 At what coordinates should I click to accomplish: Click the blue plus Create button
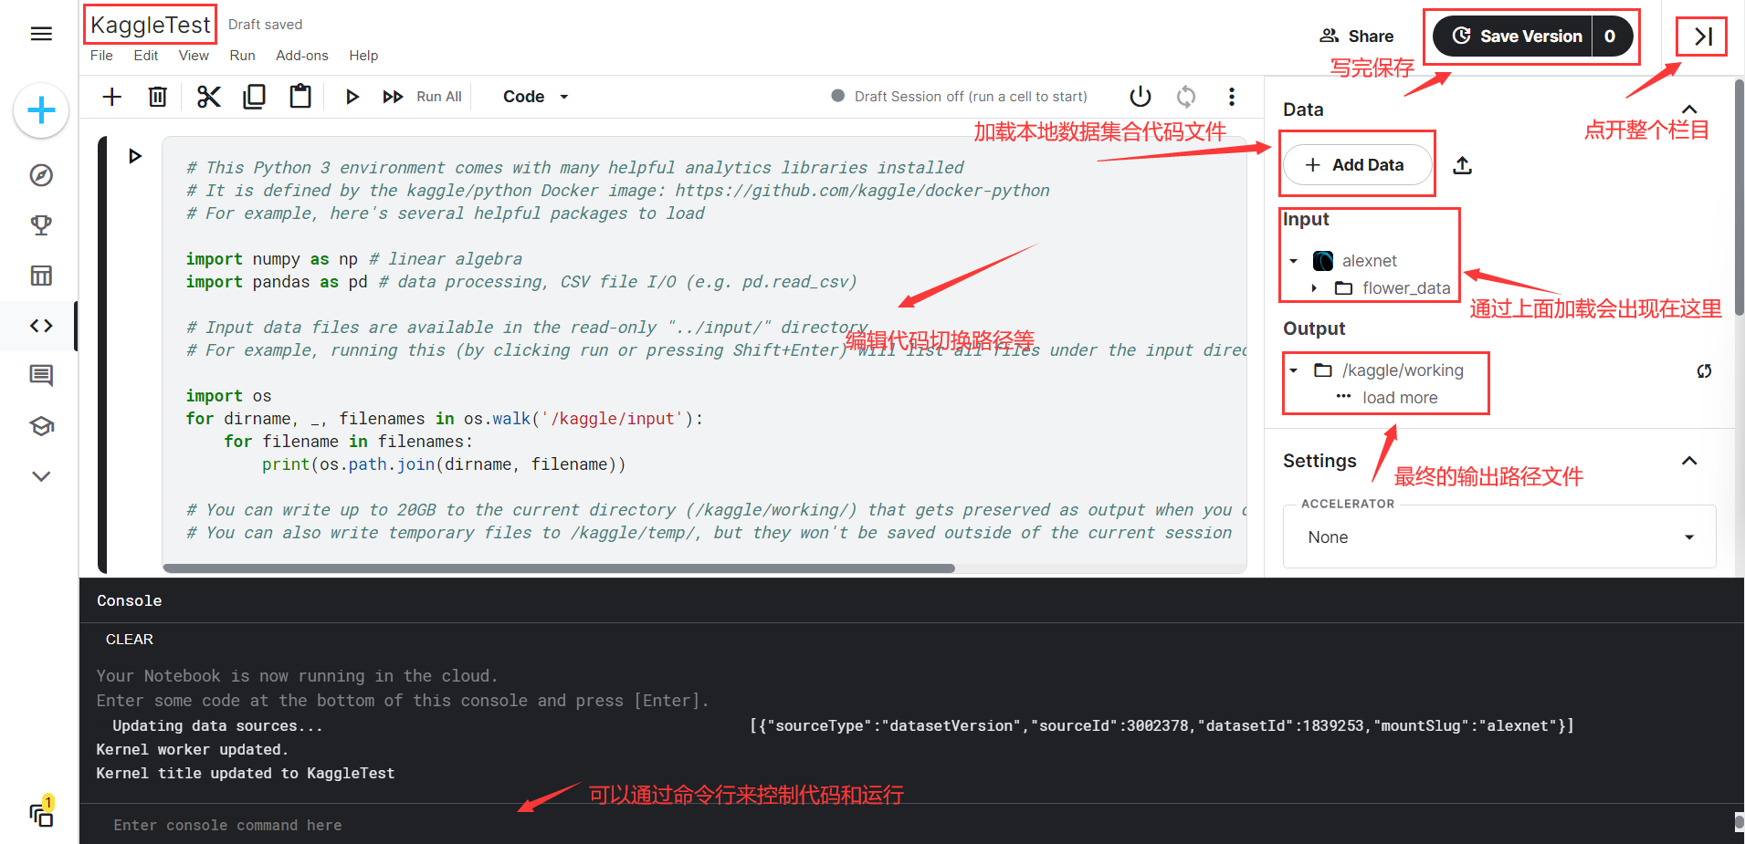pyautogui.click(x=41, y=111)
